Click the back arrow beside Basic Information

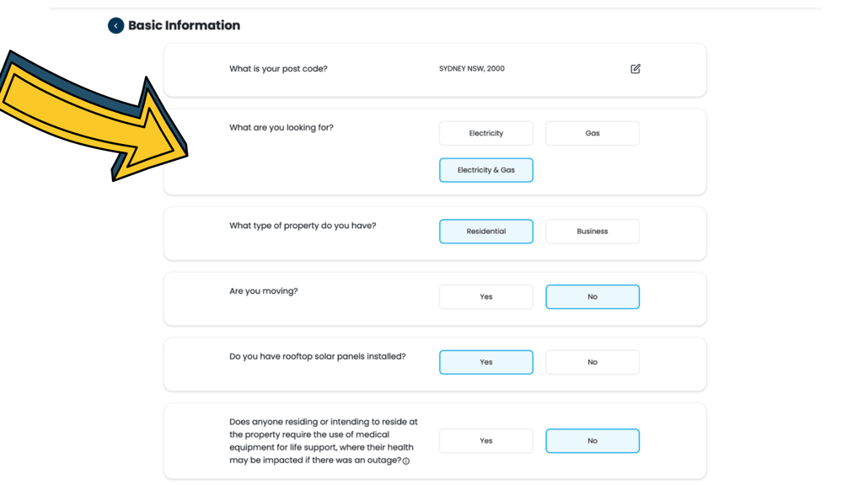(x=115, y=25)
